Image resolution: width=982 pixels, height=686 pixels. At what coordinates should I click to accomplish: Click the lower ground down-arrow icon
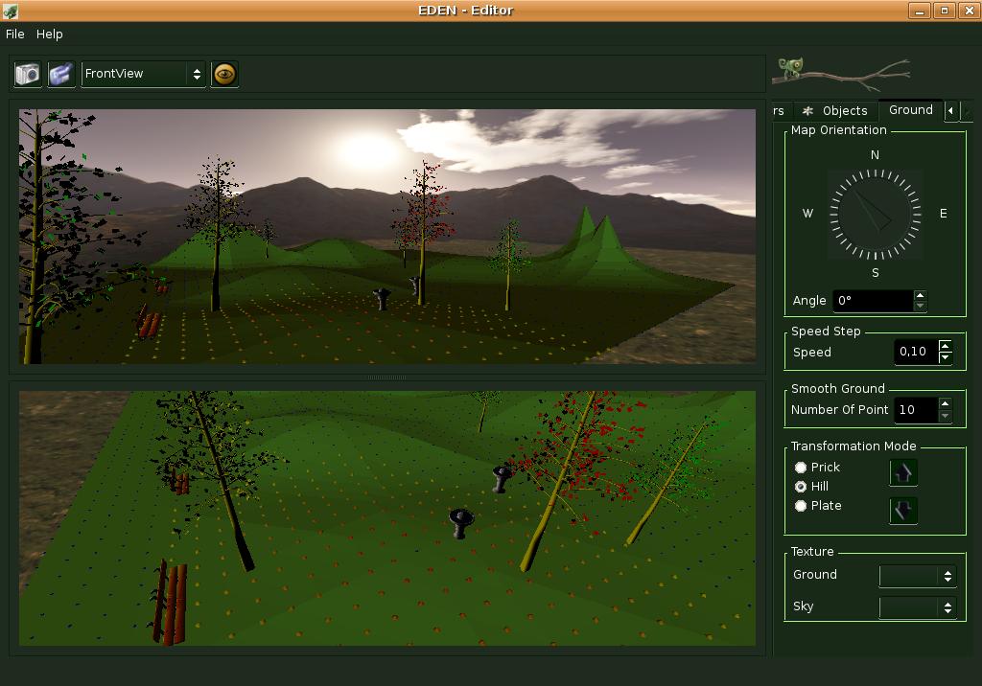tap(903, 511)
